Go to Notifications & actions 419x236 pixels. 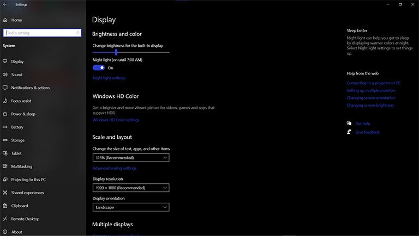pos(31,88)
